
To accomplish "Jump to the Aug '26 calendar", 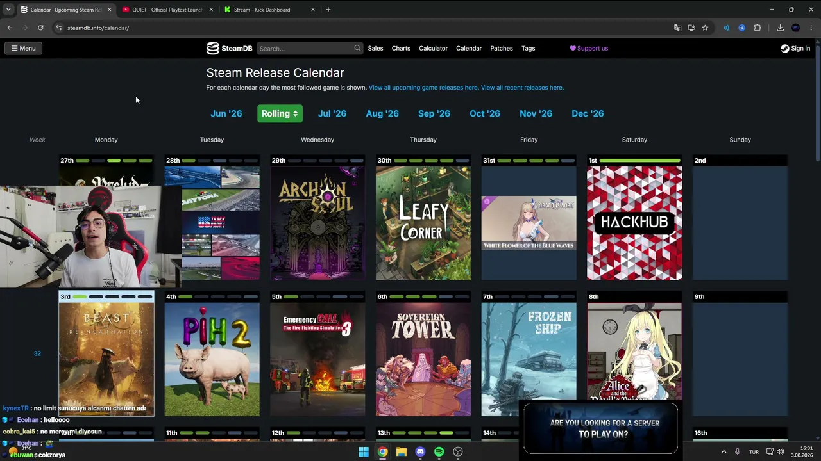I will point(382,113).
